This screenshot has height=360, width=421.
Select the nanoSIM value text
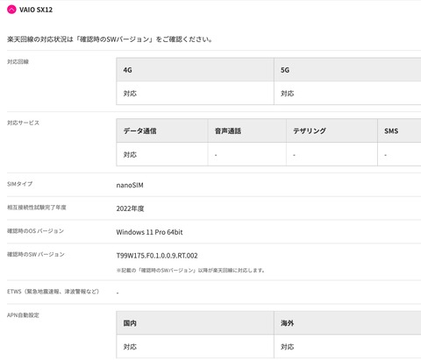click(130, 185)
